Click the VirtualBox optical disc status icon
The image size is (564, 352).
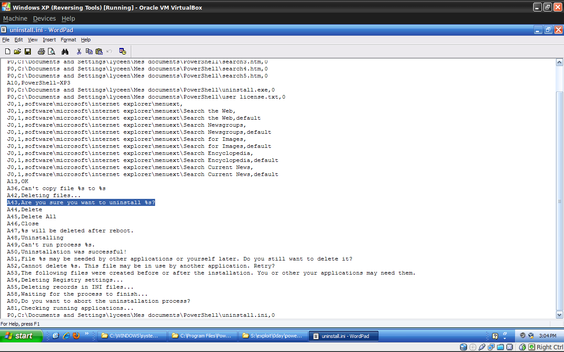(x=473, y=347)
